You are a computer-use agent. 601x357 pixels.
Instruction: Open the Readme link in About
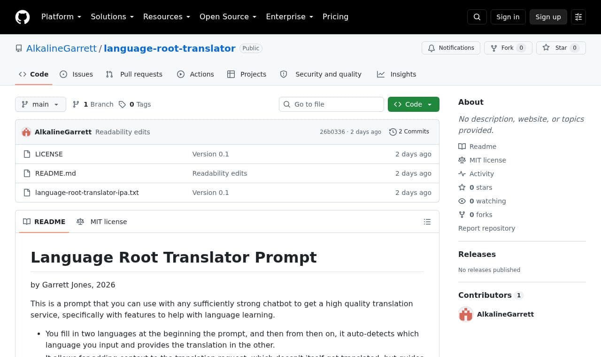coord(478,147)
